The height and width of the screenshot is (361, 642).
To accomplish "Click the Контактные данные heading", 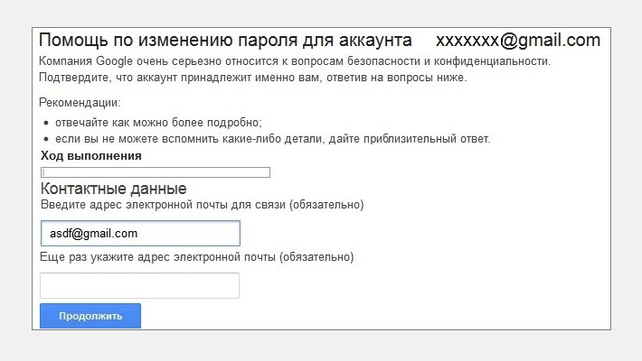I will (113, 189).
